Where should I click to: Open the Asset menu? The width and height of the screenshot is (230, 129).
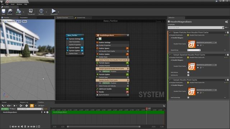[x=13, y=4]
